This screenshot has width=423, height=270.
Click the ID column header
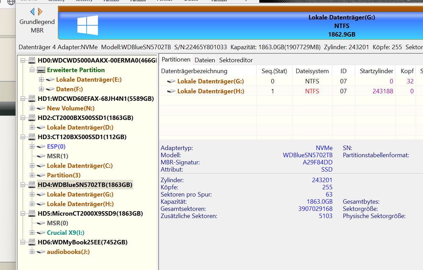(344, 71)
